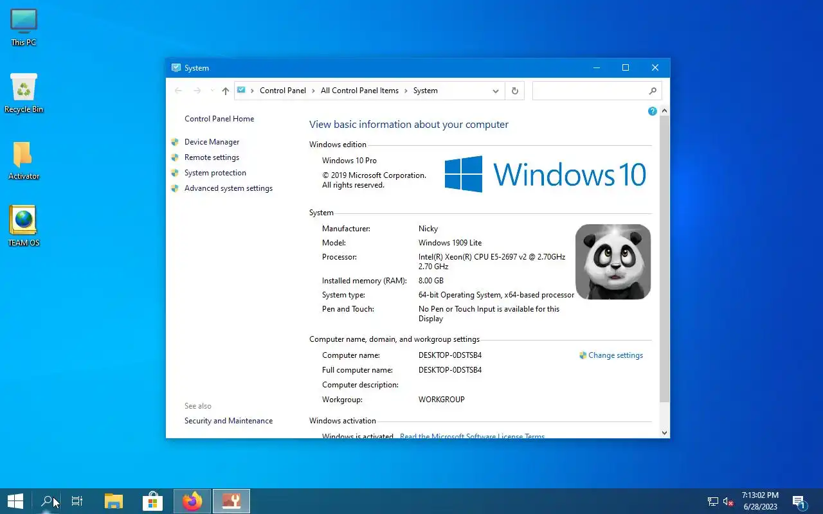Image resolution: width=823 pixels, height=514 pixels.
Task: Open the Activator folder on desktop
Action: (24, 161)
